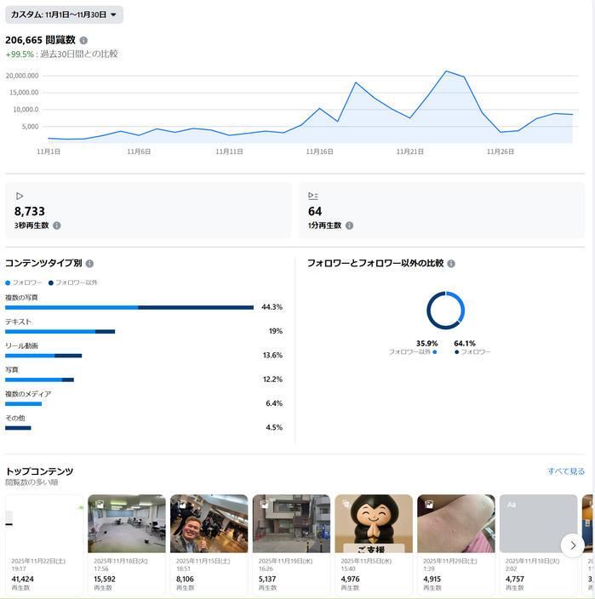Click info icon beside 3秒再生数
595x599 pixels.
(57, 225)
